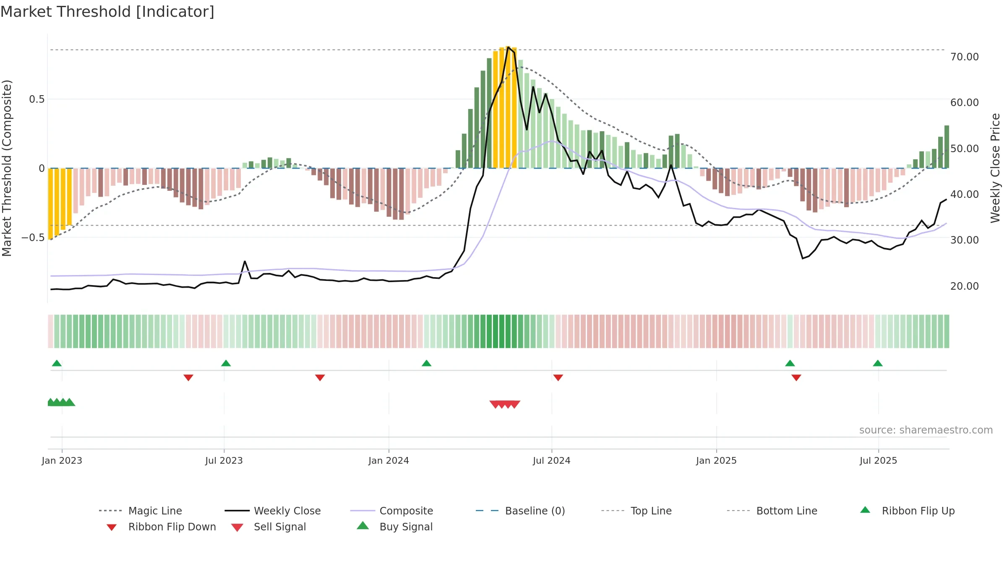
Task: Click the ribbon flip-down triangle at July 2024
Action: tap(558, 378)
